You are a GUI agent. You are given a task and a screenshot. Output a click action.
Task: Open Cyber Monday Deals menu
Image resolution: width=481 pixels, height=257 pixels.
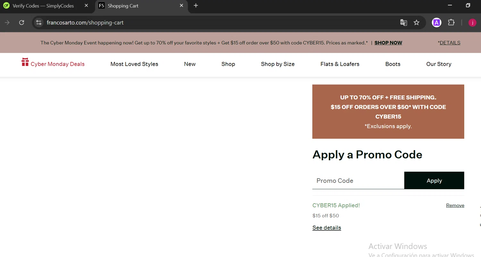58,64
